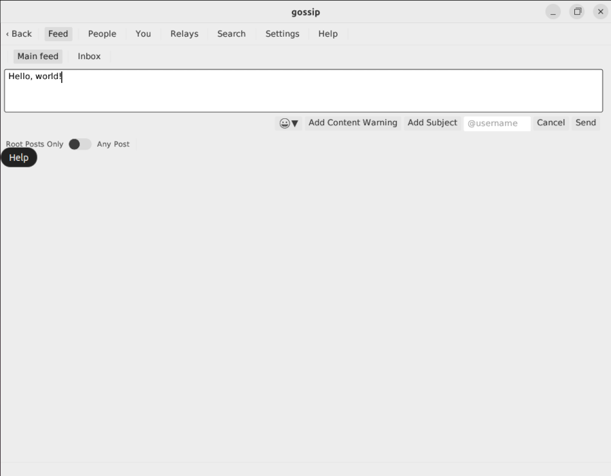Open the People section

pyautogui.click(x=101, y=33)
